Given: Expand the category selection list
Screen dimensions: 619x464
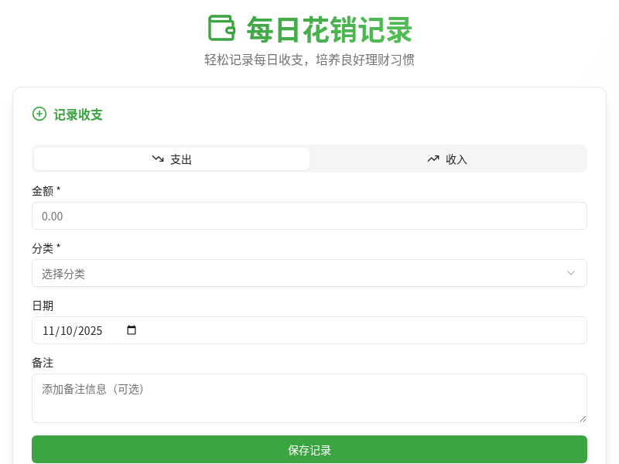Looking at the screenshot, I should tap(309, 273).
